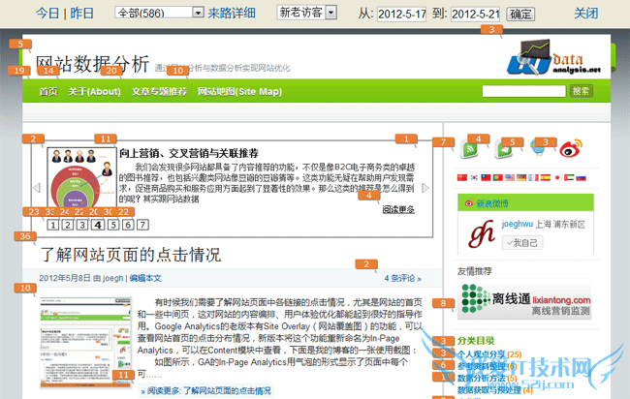
Task: Select the South Korea flag icon
Action: pos(474,177)
